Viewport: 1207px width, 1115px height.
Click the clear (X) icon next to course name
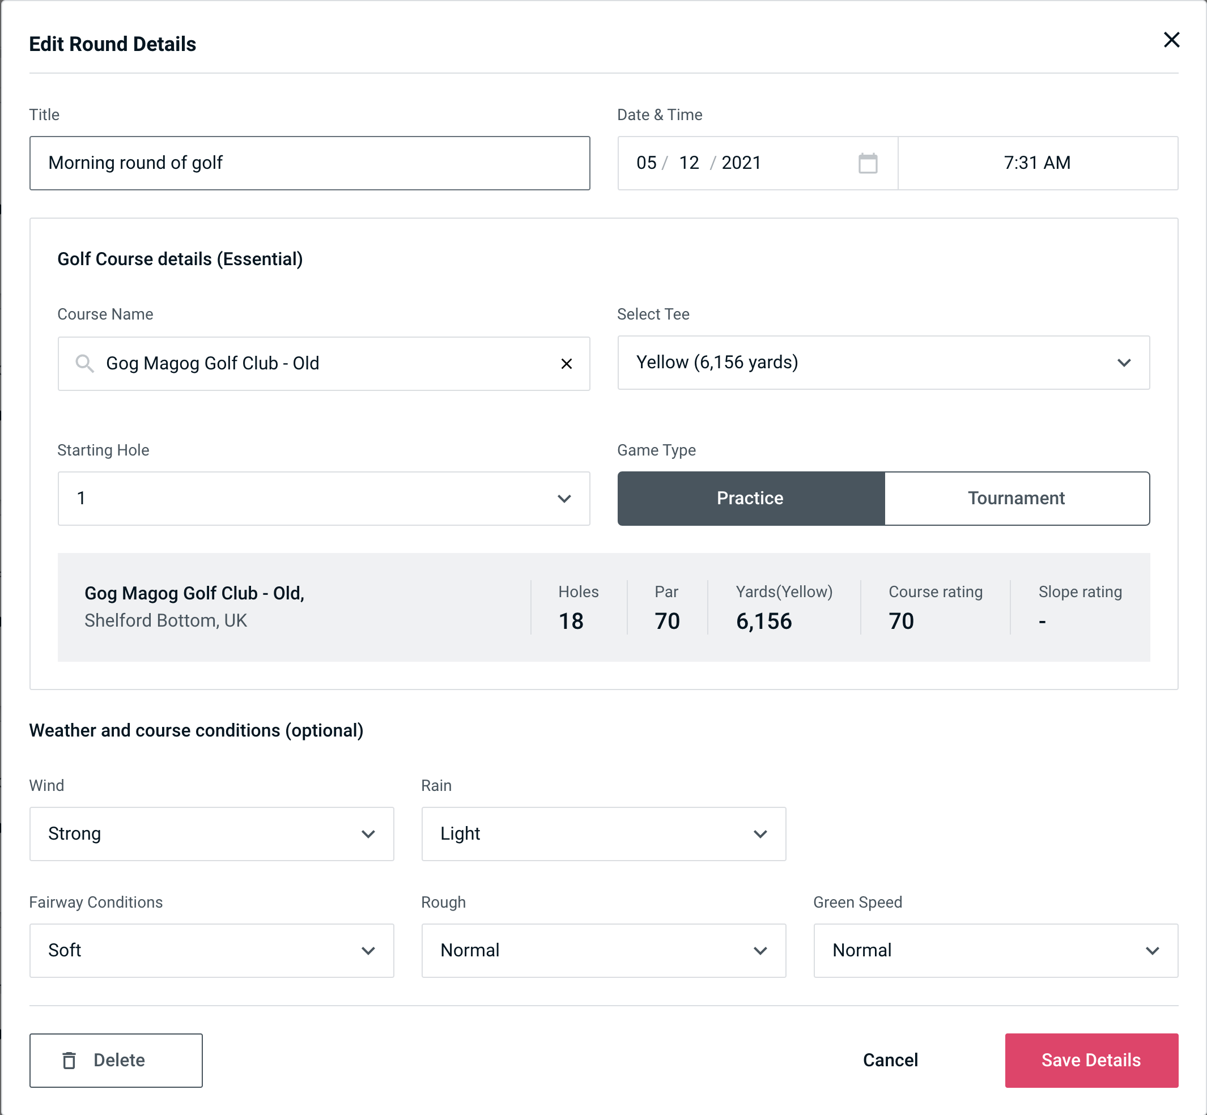tap(567, 363)
